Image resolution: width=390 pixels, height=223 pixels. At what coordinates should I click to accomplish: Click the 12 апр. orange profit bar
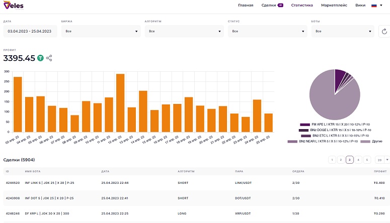[120, 103]
